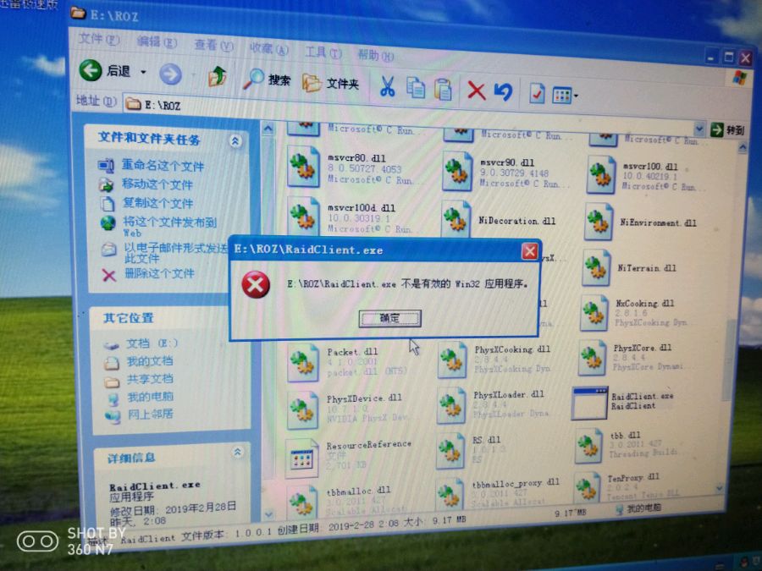The height and width of the screenshot is (571, 762).
Task: Select the ResourceReference file icon
Action: click(x=301, y=458)
